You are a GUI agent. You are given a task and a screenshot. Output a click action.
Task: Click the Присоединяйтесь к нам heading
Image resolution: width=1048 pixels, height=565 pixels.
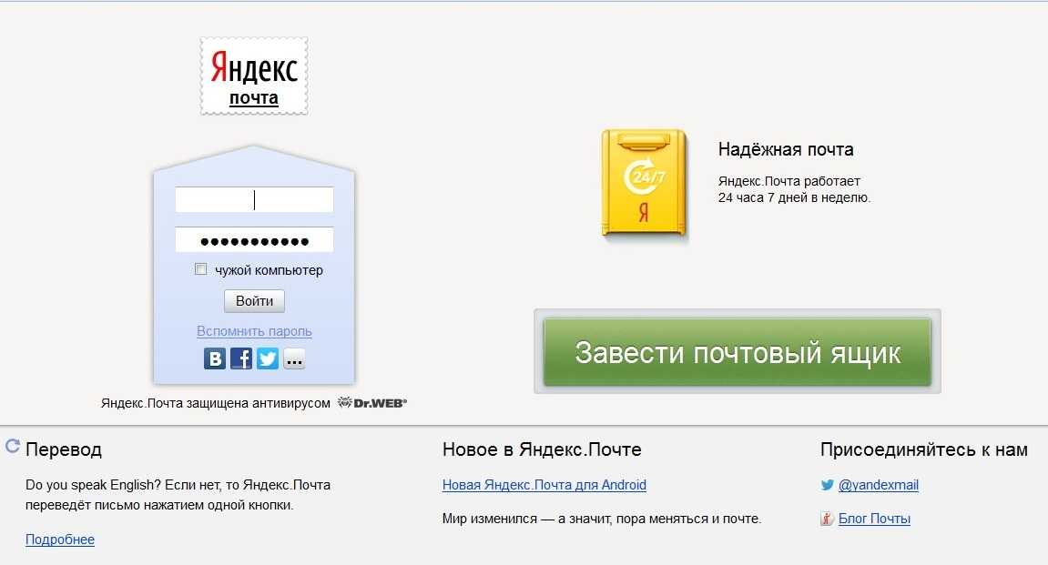tap(923, 449)
